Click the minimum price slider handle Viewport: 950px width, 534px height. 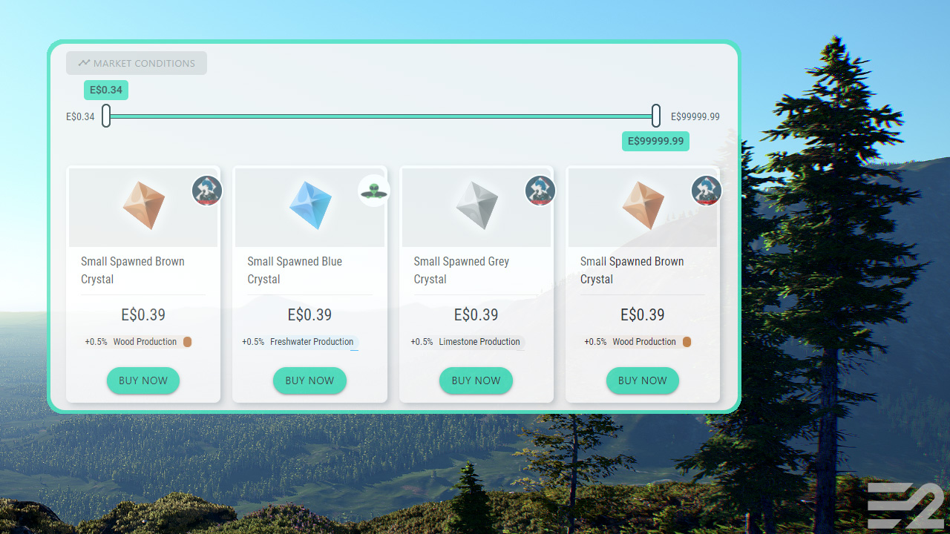click(x=106, y=116)
